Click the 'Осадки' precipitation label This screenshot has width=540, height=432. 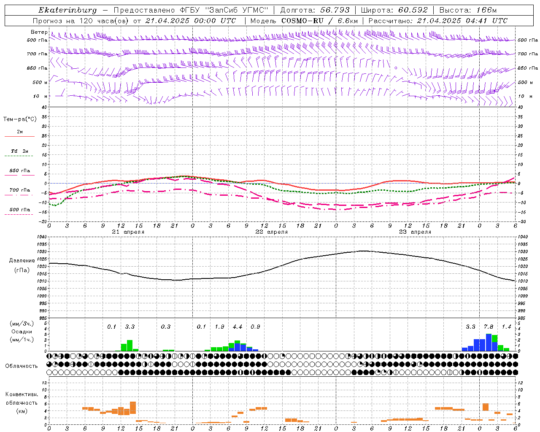point(22,332)
